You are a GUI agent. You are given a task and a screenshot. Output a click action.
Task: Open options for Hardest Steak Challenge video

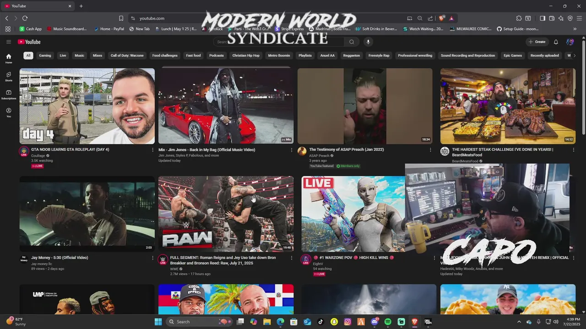[573, 150]
